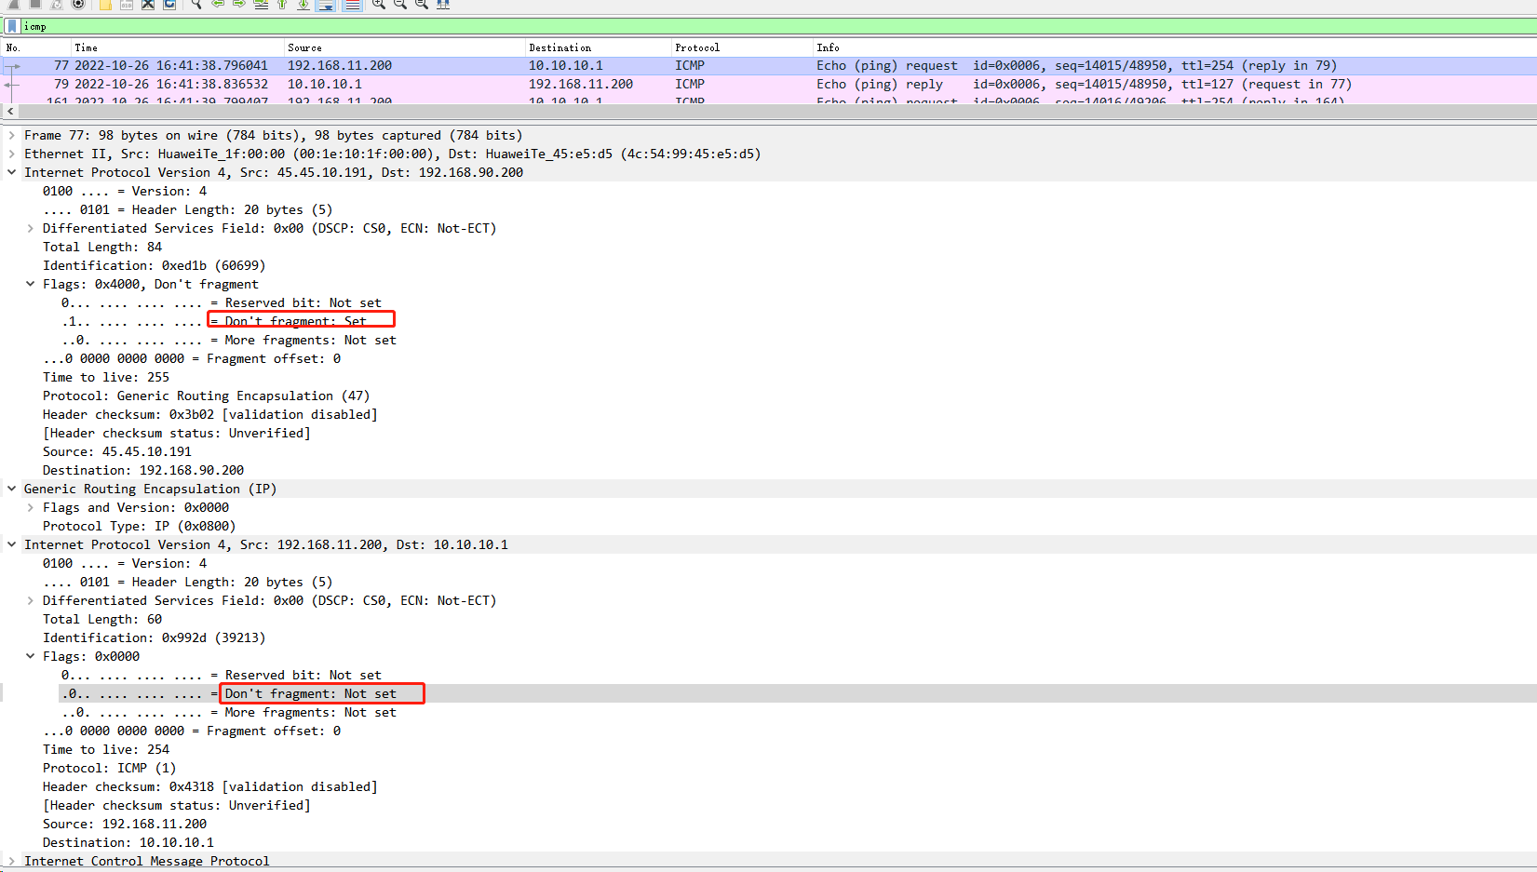Sort packets by the No. column header
Image resolution: width=1537 pixels, height=872 pixels.
[36, 47]
